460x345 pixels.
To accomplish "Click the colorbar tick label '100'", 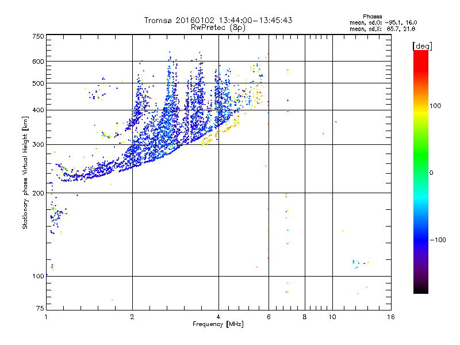I will 435,106.
